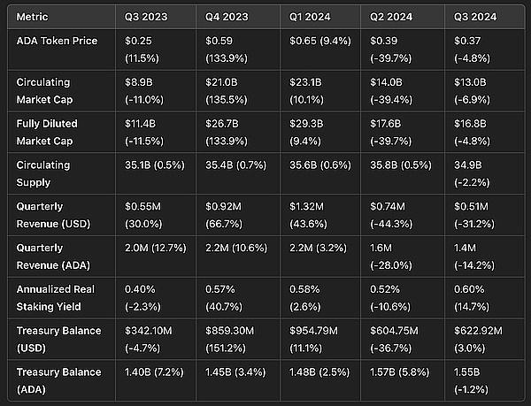Select the Quarterly Revenue (ADA) label
Image resolution: width=531 pixels, height=406 pixels.
click(x=53, y=257)
